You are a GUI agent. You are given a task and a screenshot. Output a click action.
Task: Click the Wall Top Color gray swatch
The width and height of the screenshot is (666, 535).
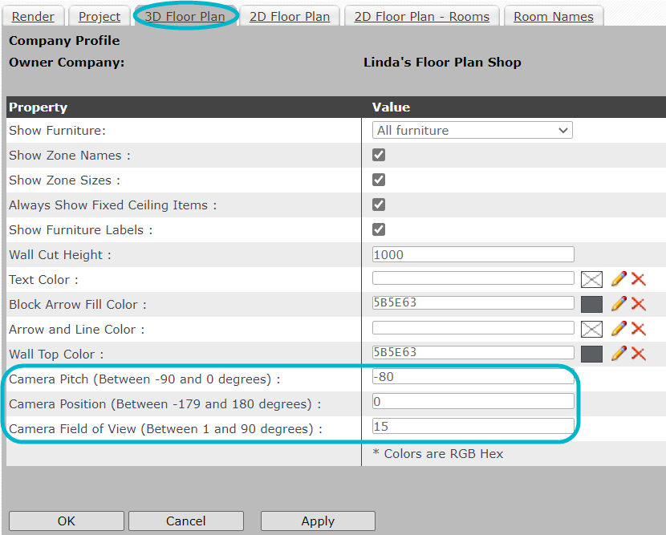point(591,354)
